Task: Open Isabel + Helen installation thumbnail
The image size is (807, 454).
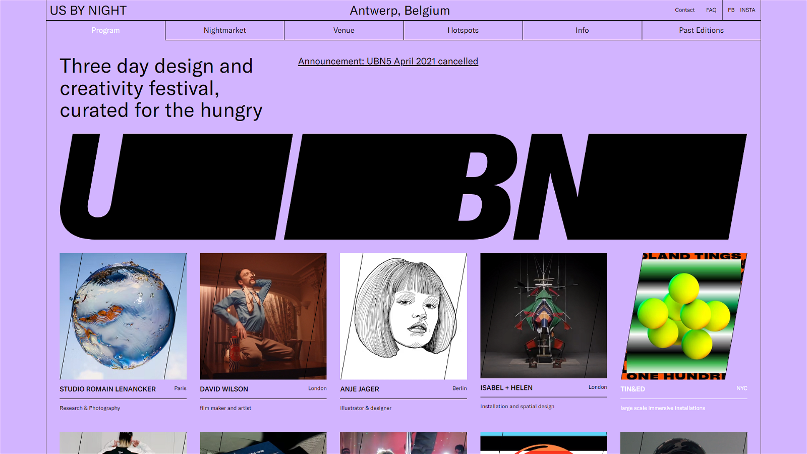Action: coord(544,316)
